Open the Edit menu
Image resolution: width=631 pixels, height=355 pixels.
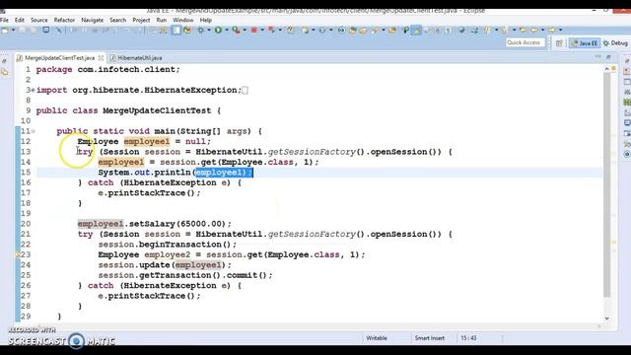[x=20, y=20]
